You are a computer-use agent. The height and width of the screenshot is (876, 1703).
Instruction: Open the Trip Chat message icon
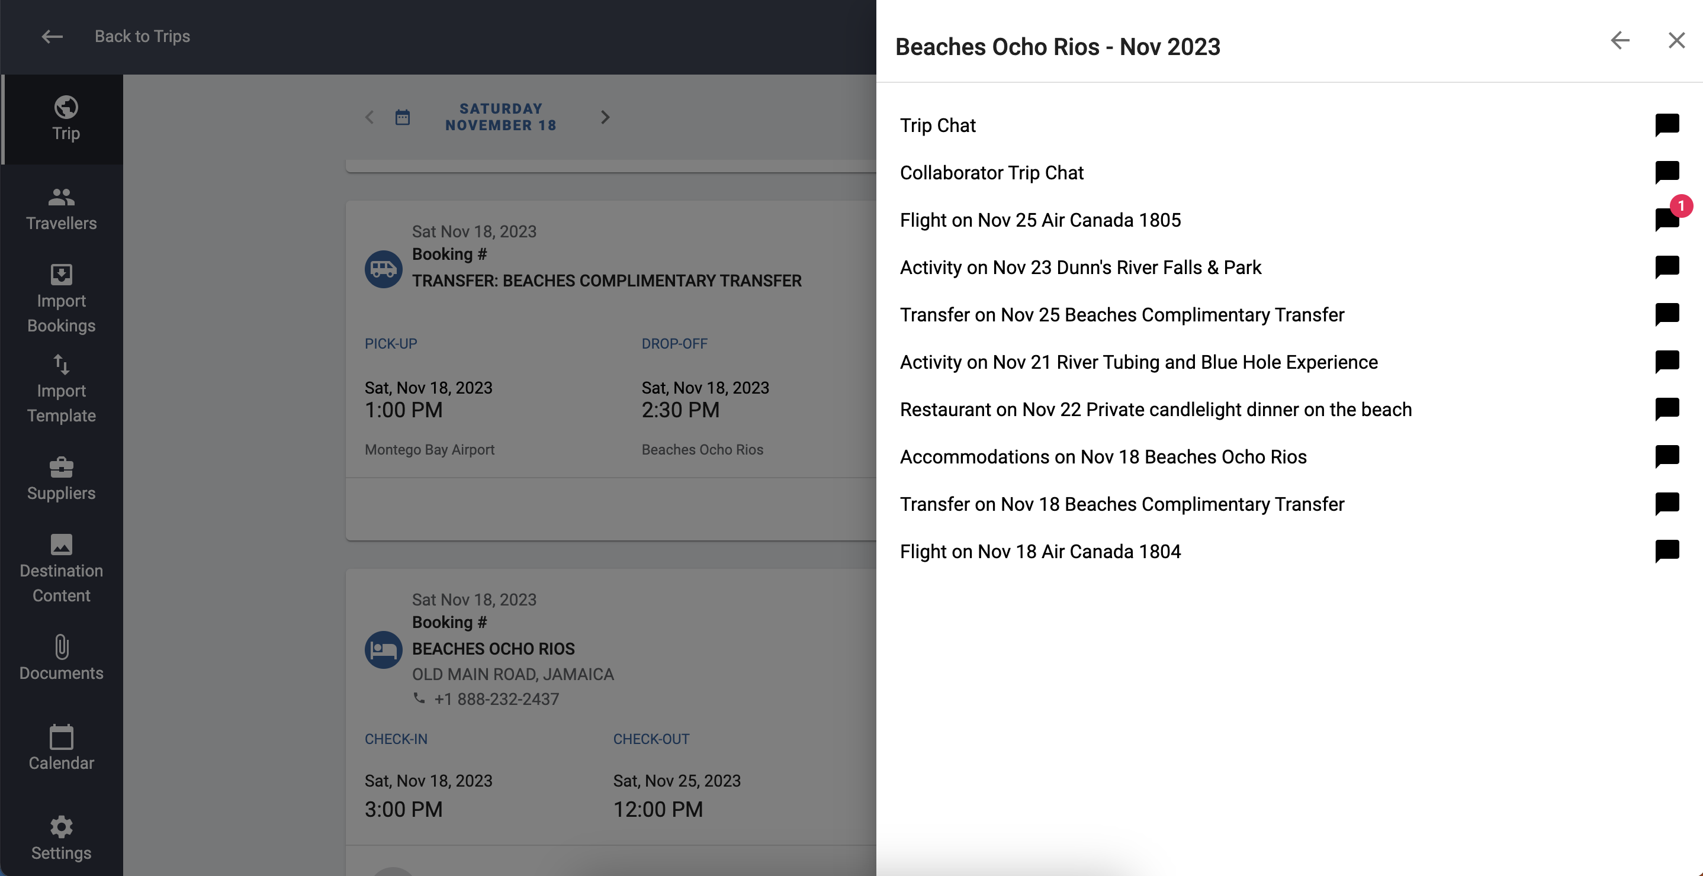click(1667, 125)
